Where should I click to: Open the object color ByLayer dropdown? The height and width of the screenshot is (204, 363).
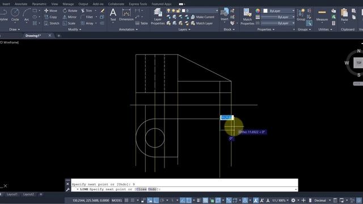(279, 11)
